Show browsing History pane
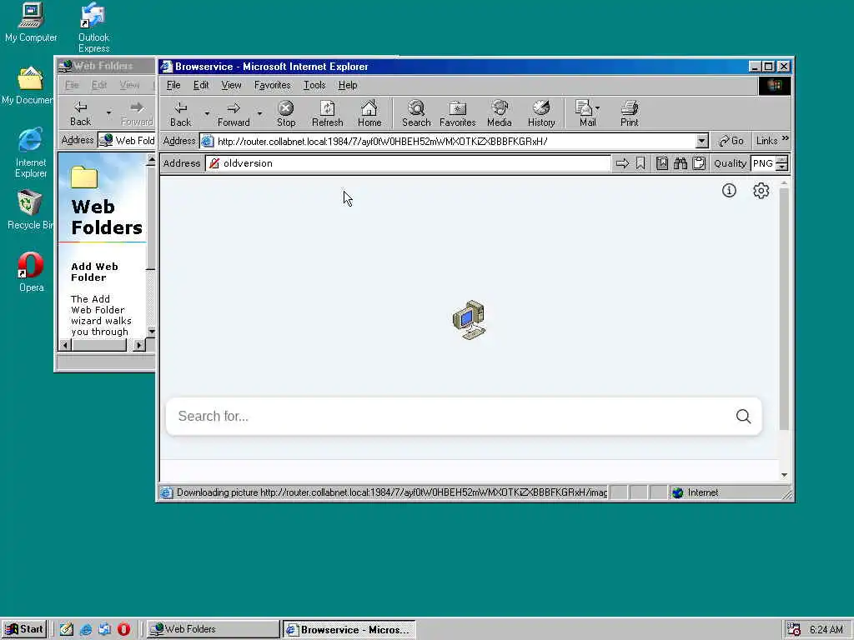The height and width of the screenshot is (640, 854). click(x=540, y=113)
